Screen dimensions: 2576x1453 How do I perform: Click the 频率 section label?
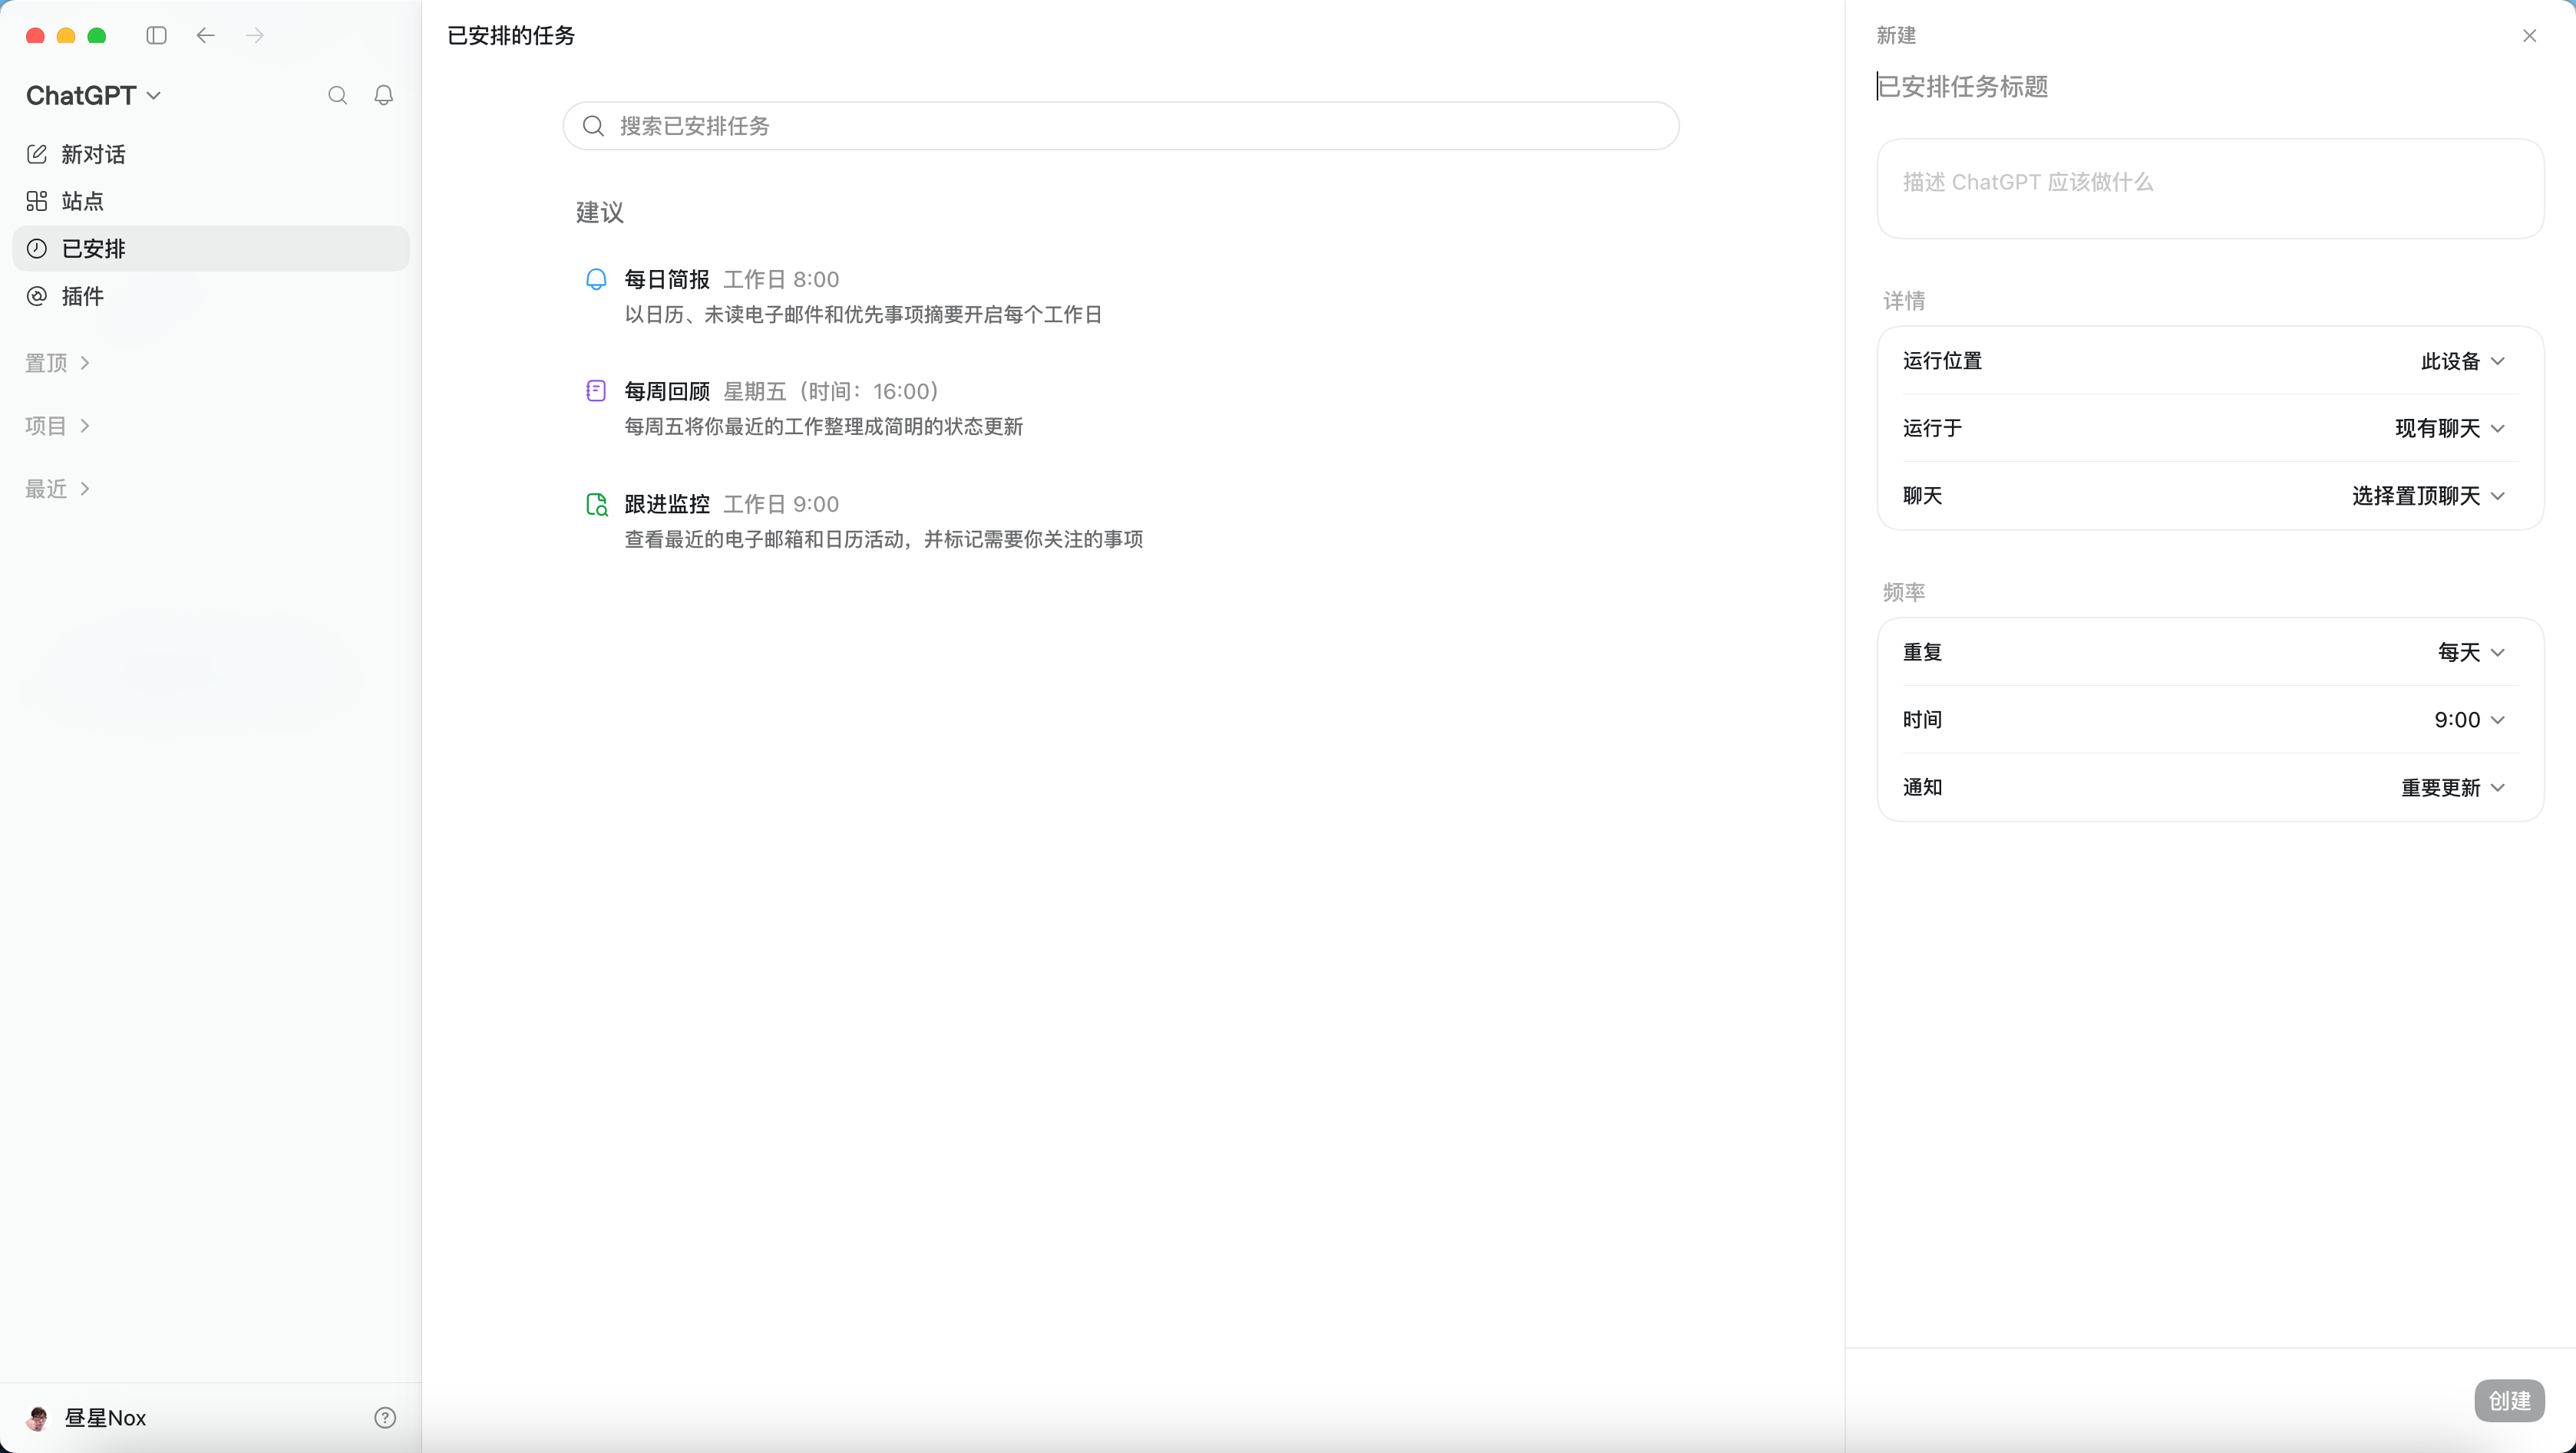coord(1904,592)
